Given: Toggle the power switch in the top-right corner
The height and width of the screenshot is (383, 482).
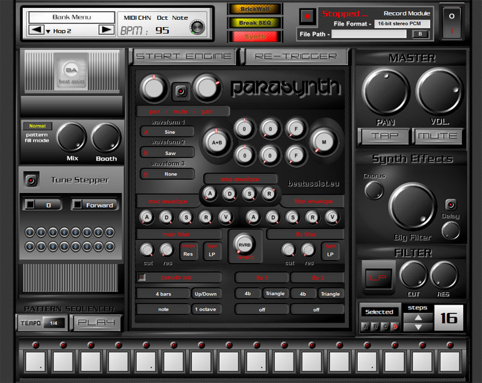Looking at the screenshot, I should click(451, 22).
